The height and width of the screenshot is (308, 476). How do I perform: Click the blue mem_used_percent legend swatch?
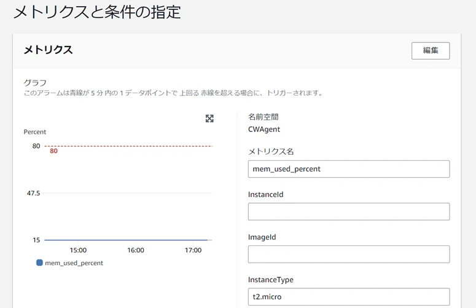click(39, 263)
